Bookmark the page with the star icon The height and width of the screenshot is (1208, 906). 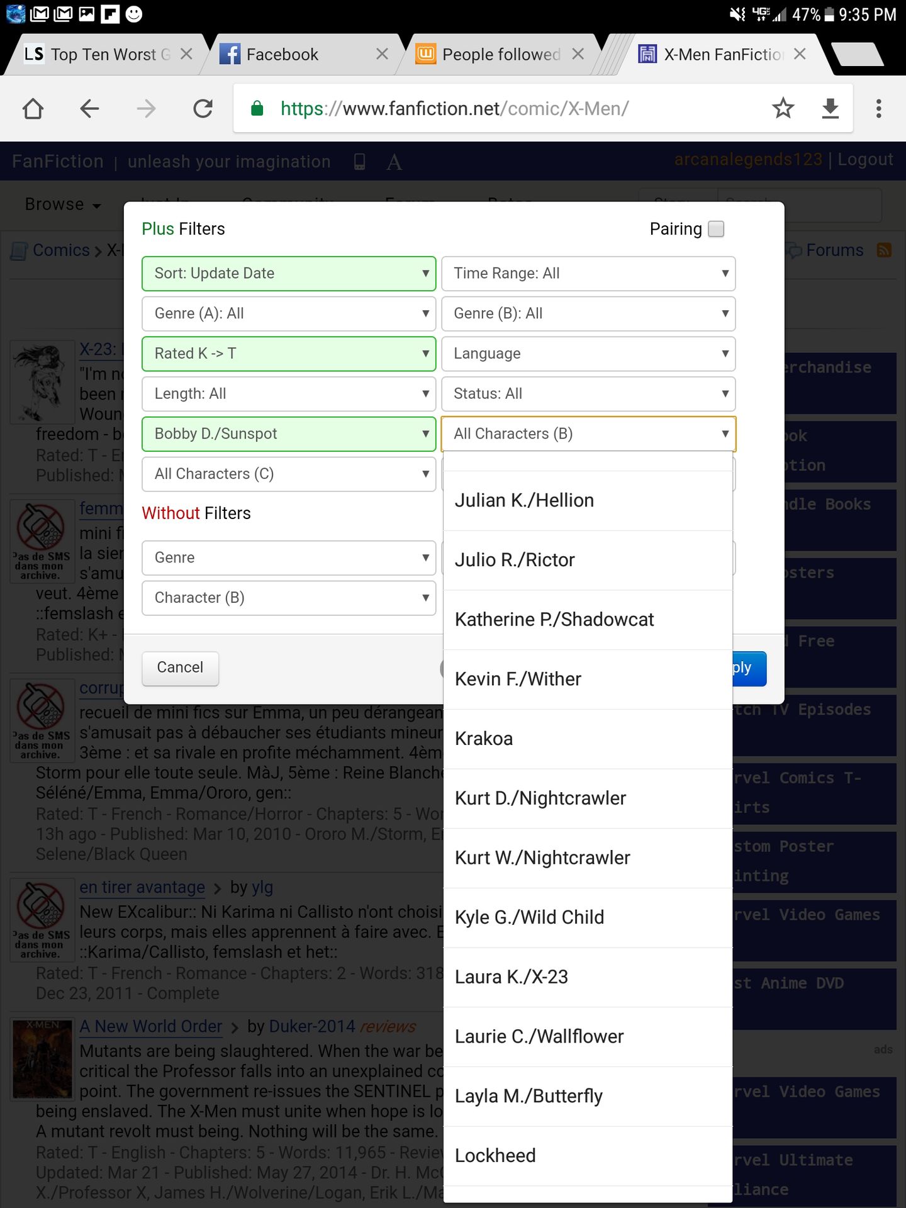783,108
